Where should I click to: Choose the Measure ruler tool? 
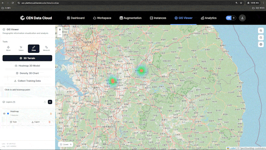pos(46,49)
